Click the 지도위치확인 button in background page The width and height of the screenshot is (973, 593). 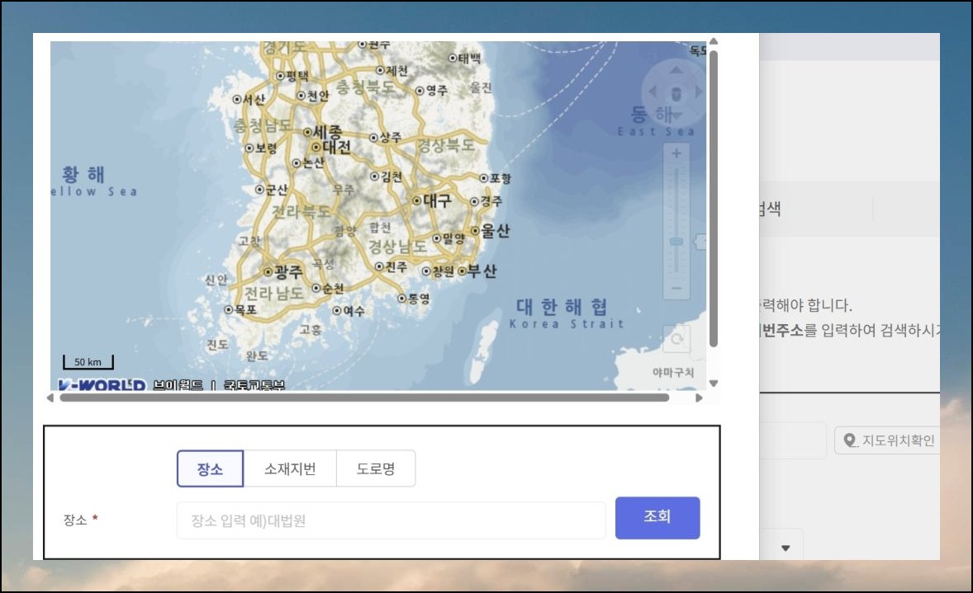(x=887, y=440)
